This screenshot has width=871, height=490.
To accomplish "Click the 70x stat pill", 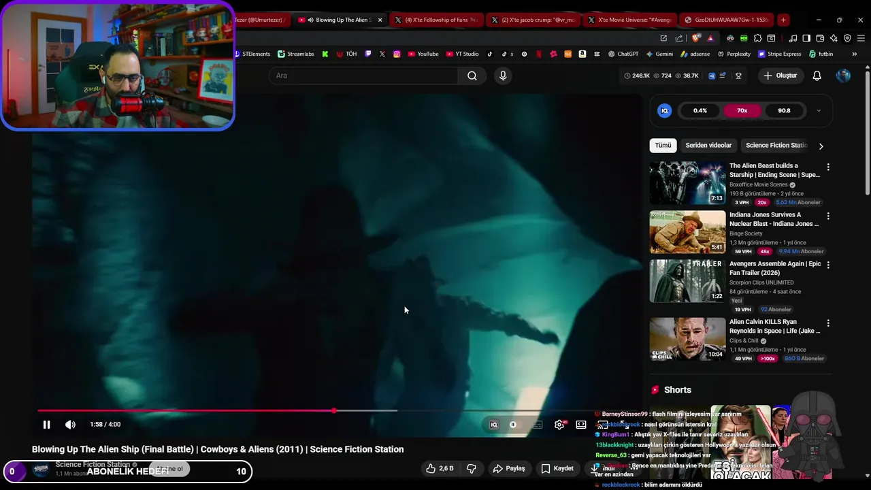I will click(742, 110).
